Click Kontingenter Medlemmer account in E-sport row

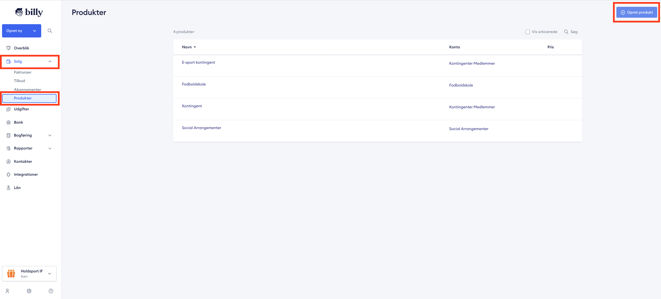click(x=472, y=63)
